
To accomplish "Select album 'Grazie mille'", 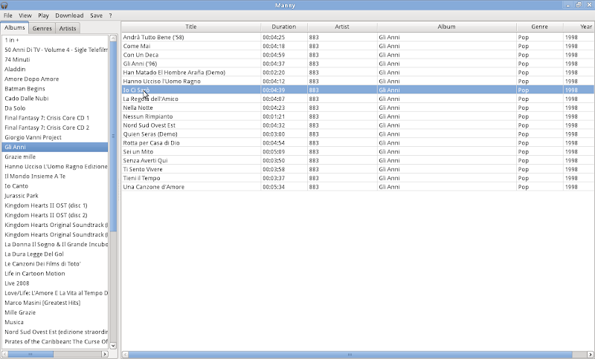I will point(55,157).
